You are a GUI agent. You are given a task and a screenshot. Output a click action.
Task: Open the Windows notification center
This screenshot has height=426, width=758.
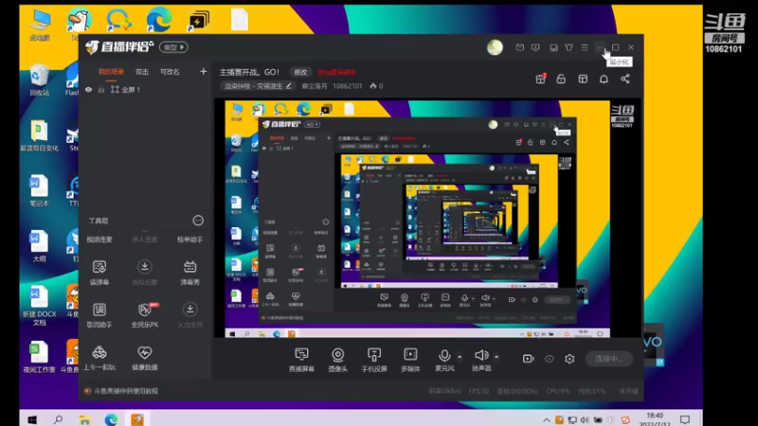(x=684, y=419)
